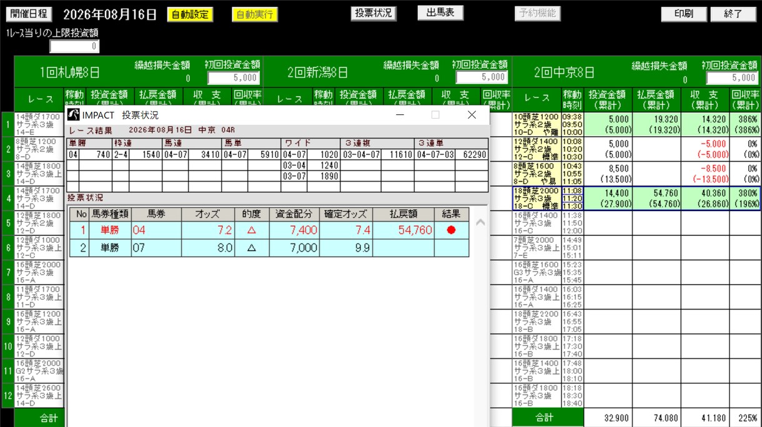Select 中京 race 7頭芝2000 cell
This screenshot has width=762, height=427.
536,247
